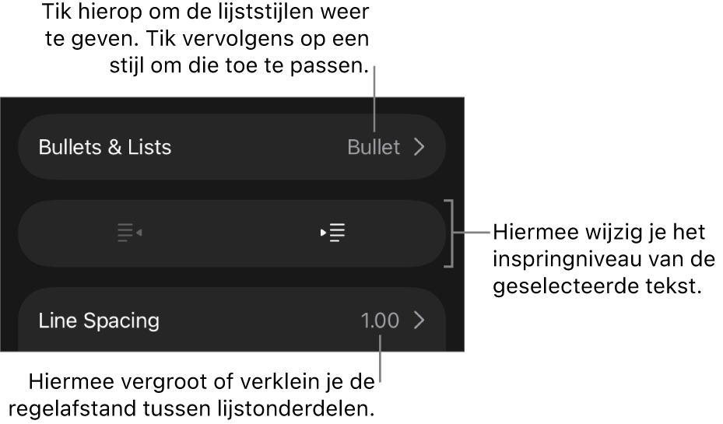723x424 pixels.
Task: Tap the dimmed left-pointing outdent icon
Action: pos(130,233)
